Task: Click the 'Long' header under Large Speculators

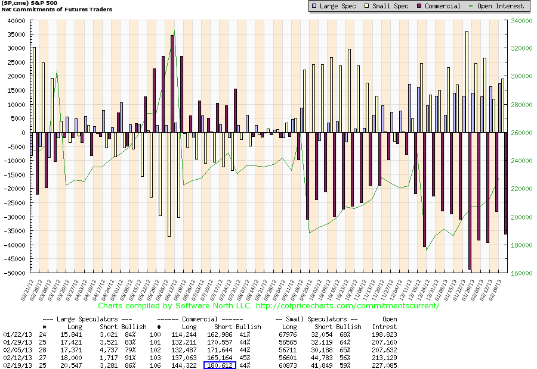Action: click(x=75, y=327)
